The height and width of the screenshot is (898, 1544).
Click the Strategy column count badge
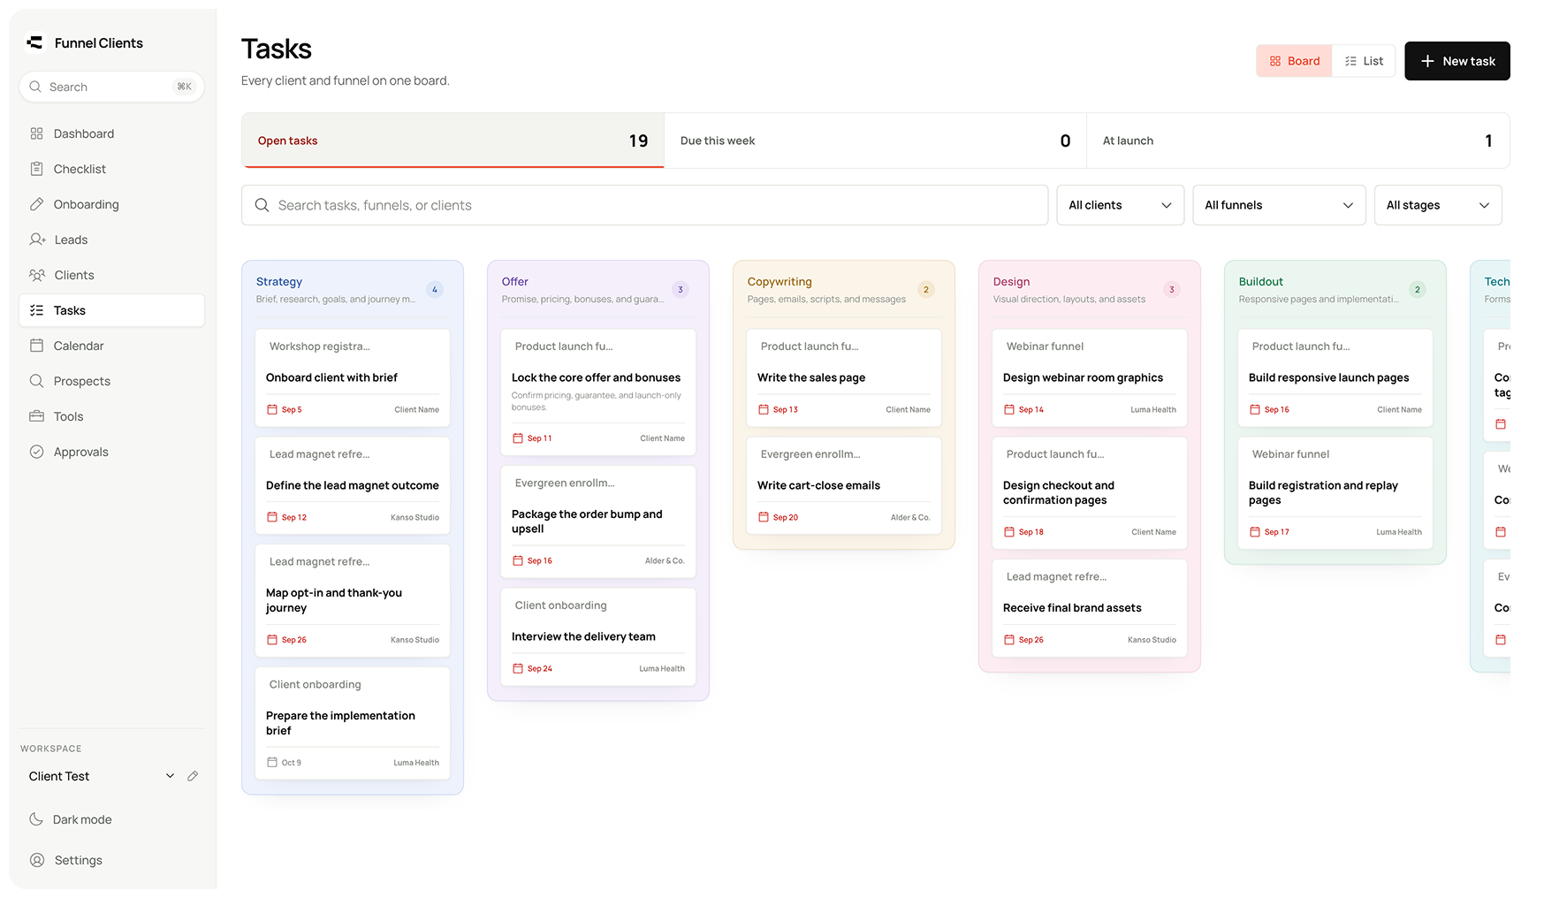coord(435,289)
